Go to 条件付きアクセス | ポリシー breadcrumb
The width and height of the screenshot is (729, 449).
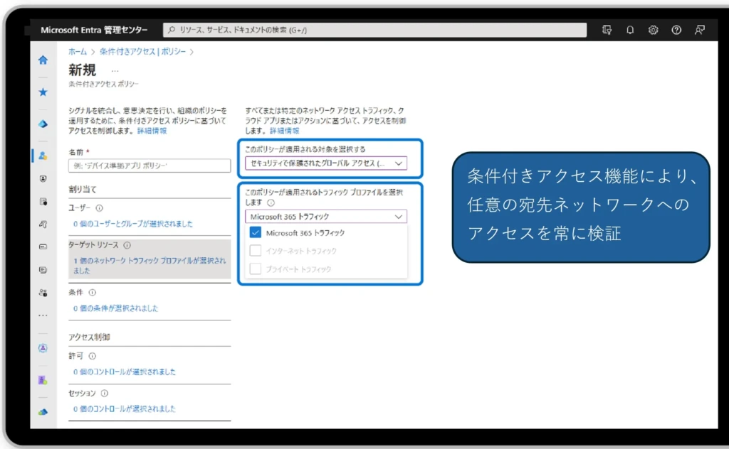click(x=142, y=51)
